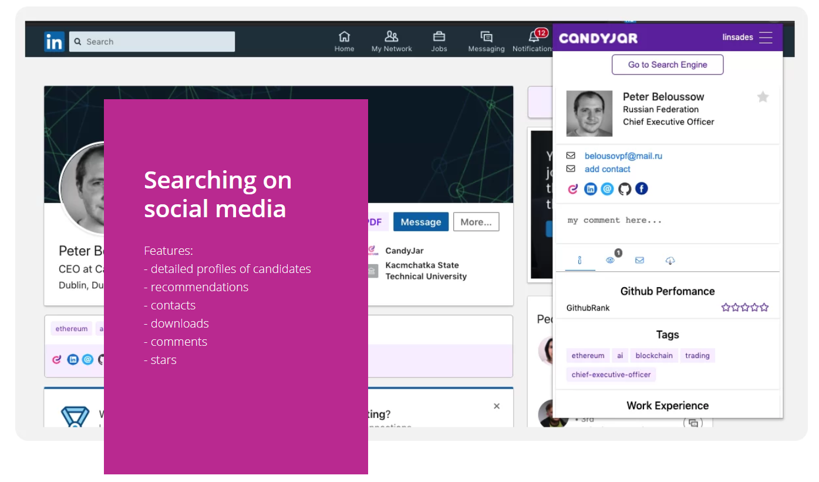This screenshot has height=482, width=819.
Task: Open Messaging in LinkedIn top bar
Action: (x=486, y=41)
